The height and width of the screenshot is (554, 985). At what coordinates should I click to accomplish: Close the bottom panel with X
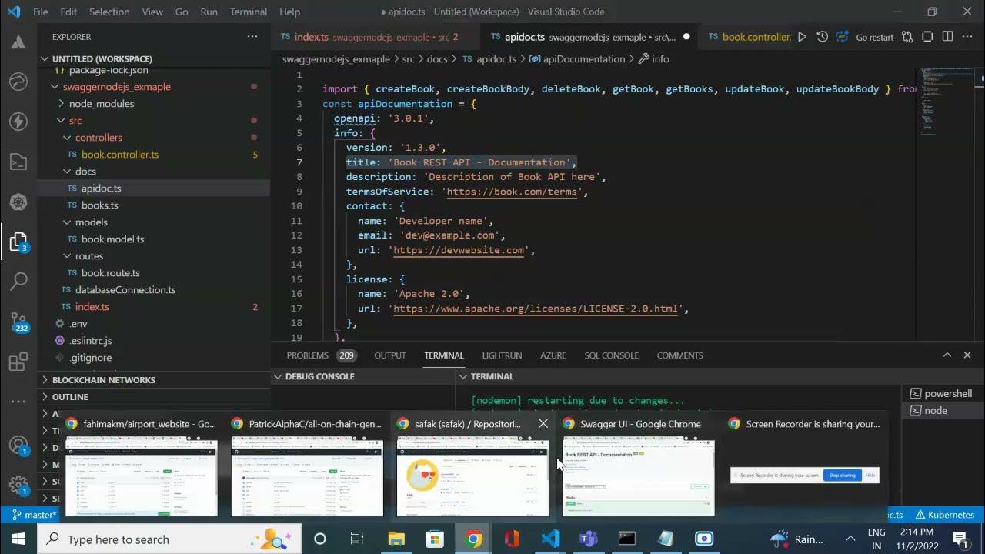967,355
